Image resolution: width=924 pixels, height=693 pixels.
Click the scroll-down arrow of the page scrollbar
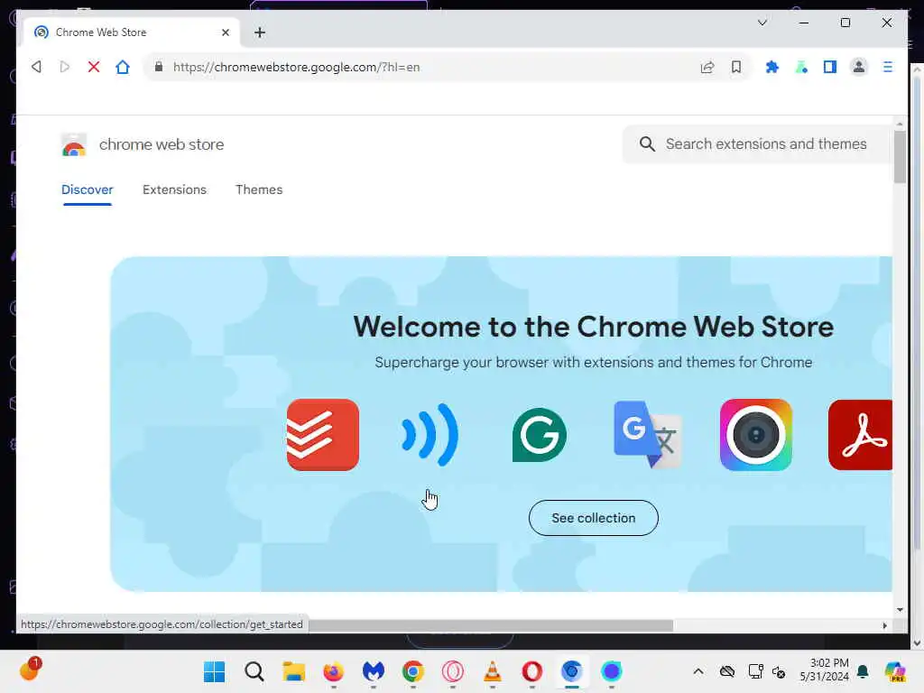point(900,610)
